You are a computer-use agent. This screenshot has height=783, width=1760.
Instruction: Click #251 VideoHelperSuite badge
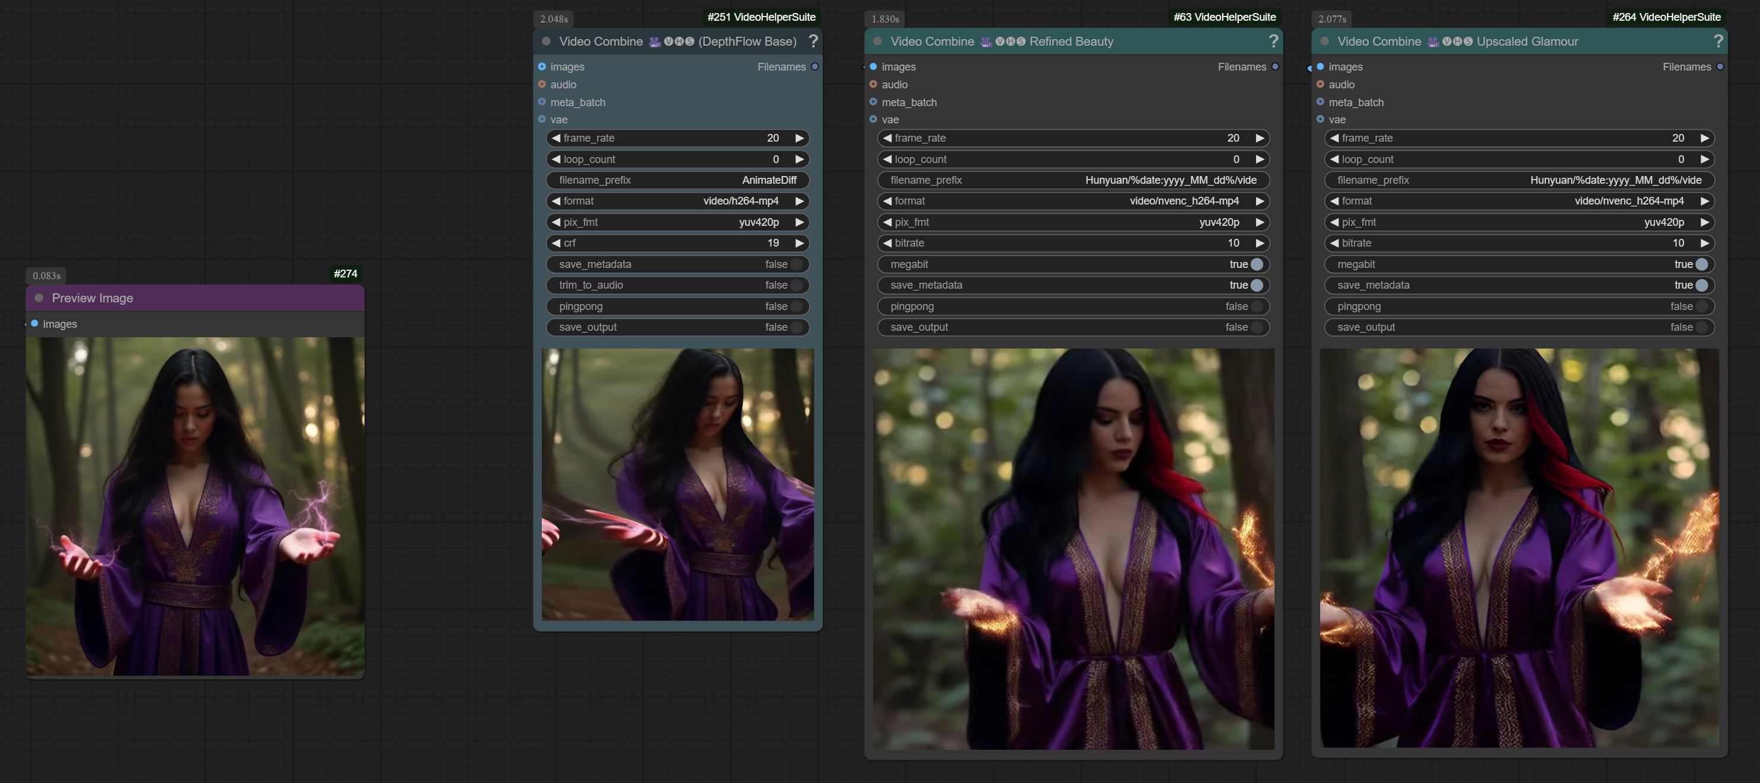pos(761,17)
